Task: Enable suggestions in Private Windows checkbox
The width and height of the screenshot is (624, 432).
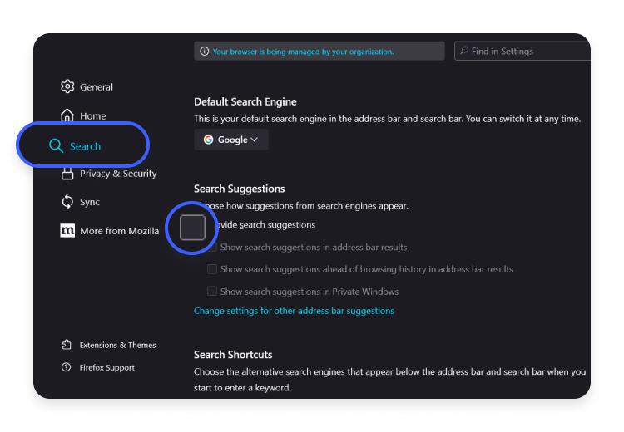Action: point(212,292)
